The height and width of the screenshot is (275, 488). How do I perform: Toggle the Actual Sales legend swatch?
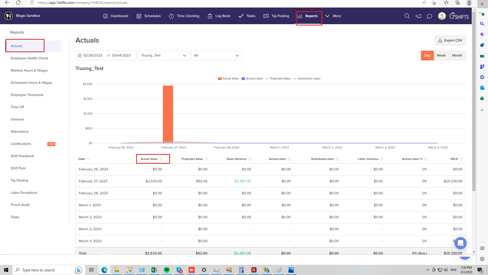click(x=220, y=79)
